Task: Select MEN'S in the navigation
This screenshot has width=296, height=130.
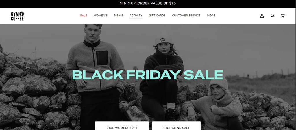Action: (x=119, y=16)
